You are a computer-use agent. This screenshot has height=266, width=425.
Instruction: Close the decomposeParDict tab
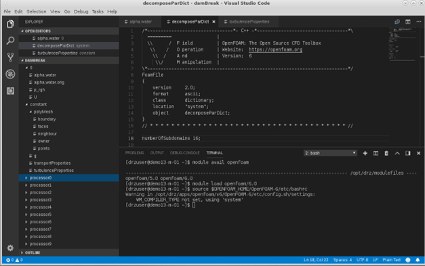[x=214, y=22]
